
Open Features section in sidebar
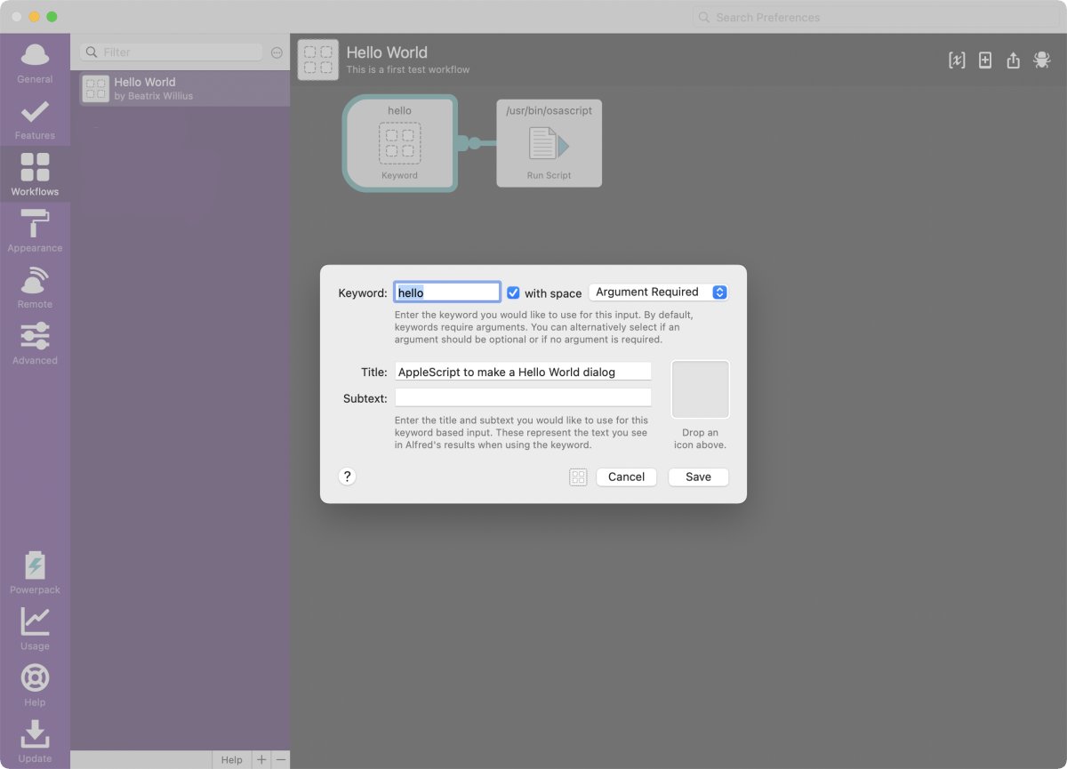(35, 119)
